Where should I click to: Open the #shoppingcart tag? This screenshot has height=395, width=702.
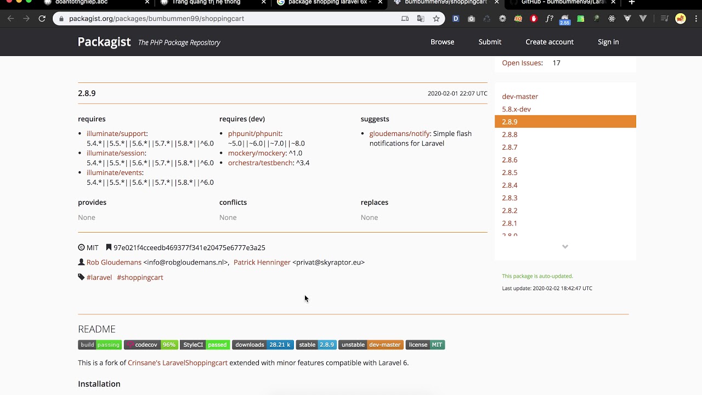[140, 278]
